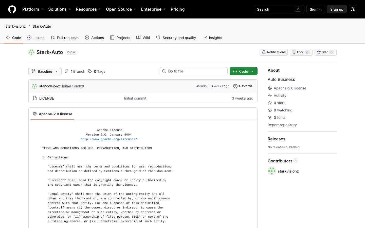Open the 4fda8a9 commit hash link
365x228 pixels.
point(202,86)
